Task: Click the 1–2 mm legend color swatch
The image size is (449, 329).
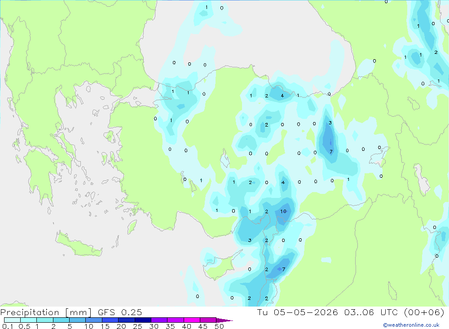Action: click(45, 320)
